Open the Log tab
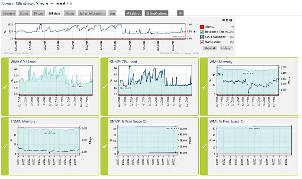The width and height of the screenshot is (302, 179). (112, 13)
